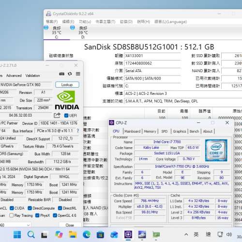Switch to the Mainboard tab in CPU-Z

click(132, 131)
